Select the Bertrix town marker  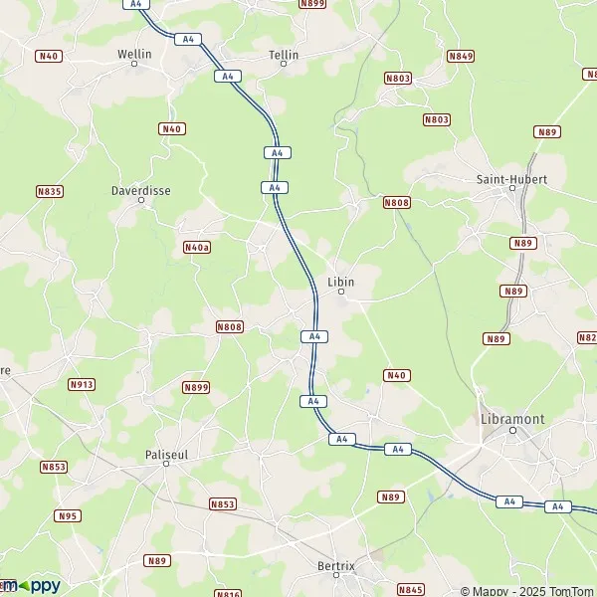coord(336,575)
